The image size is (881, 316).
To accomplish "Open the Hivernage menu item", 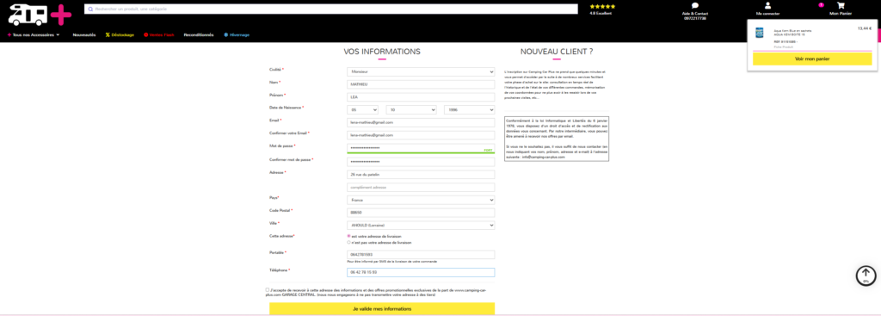I will pos(237,34).
